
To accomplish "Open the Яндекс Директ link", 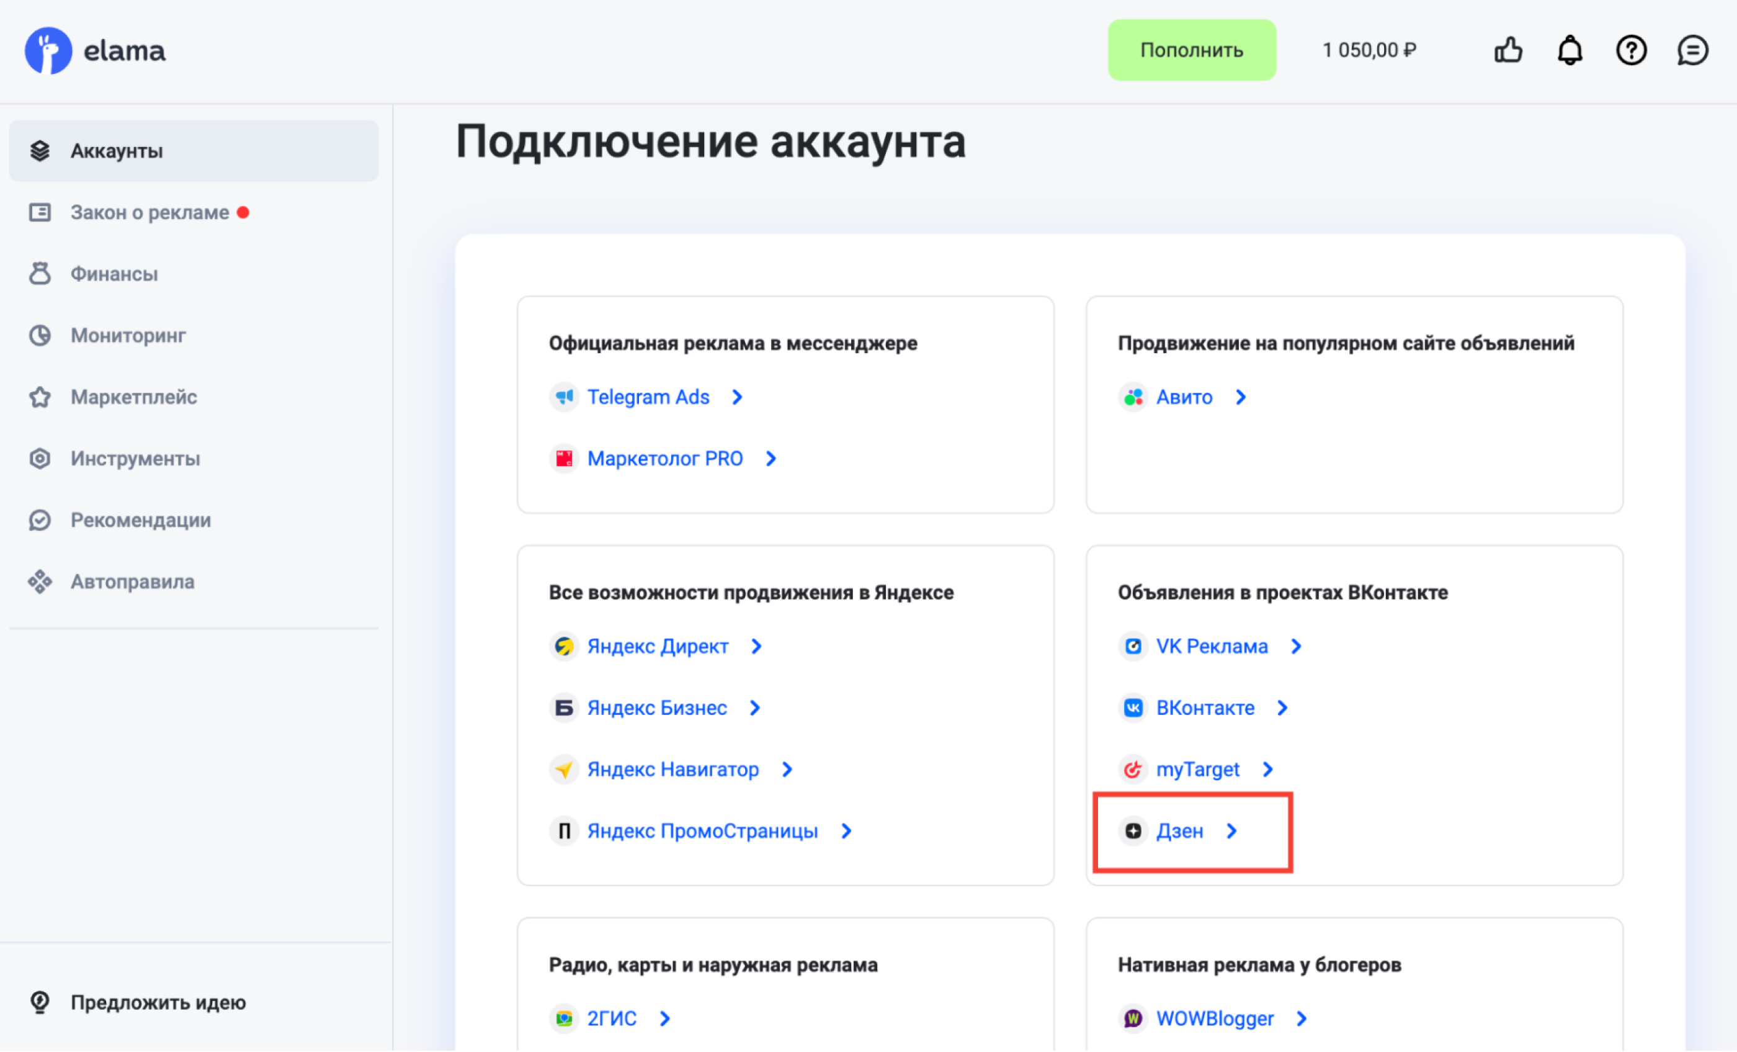I will (x=658, y=647).
